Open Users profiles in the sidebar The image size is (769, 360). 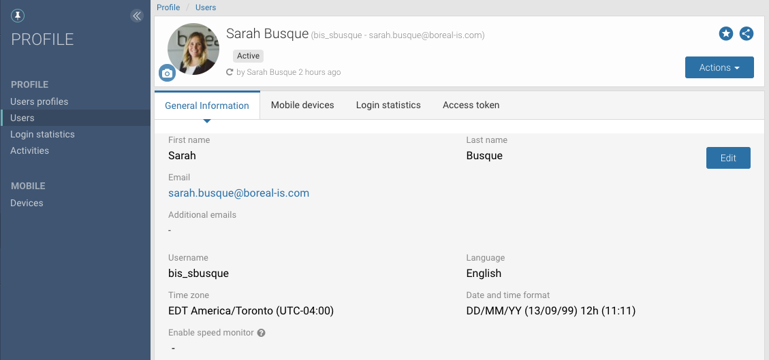[x=39, y=101]
